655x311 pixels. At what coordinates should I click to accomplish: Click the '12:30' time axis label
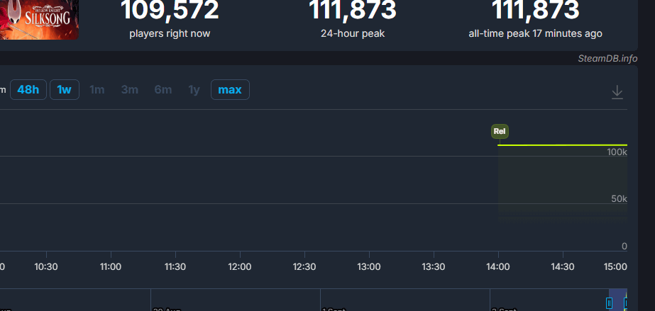pos(304,267)
